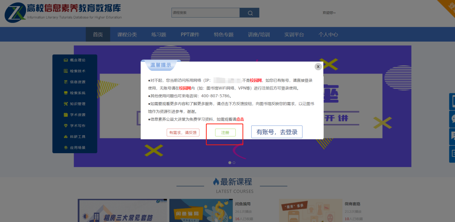Click the zk site logo
Image resolution: width=455 pixels, height=222 pixels.
point(14,13)
